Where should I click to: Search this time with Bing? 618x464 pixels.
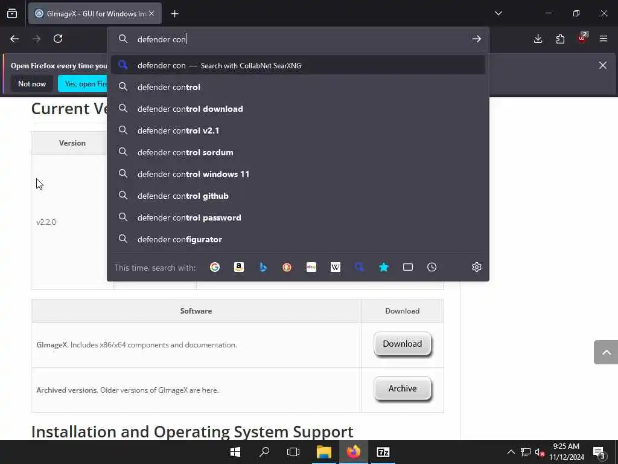[263, 267]
